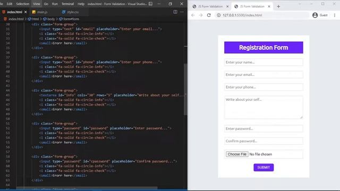Close the active JS Form Validation browser tab
The width and height of the screenshot is (340, 191).
coord(269,6)
